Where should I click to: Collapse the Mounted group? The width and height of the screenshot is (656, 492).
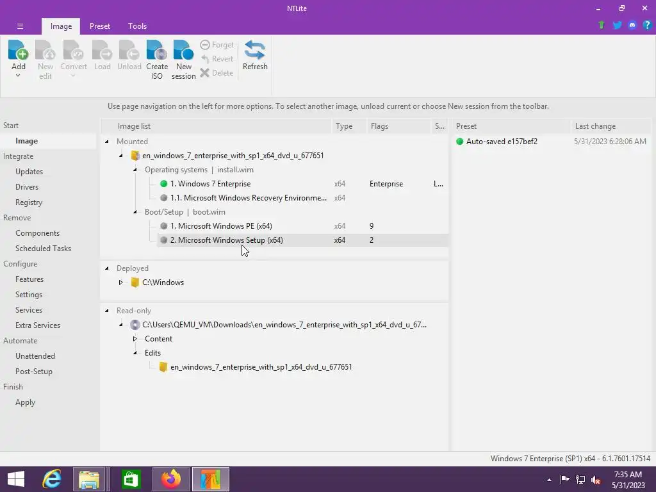coord(107,142)
